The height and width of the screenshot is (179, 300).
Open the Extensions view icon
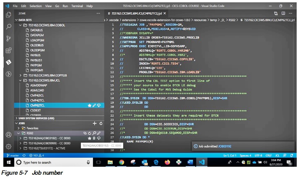[x=9, y=50]
